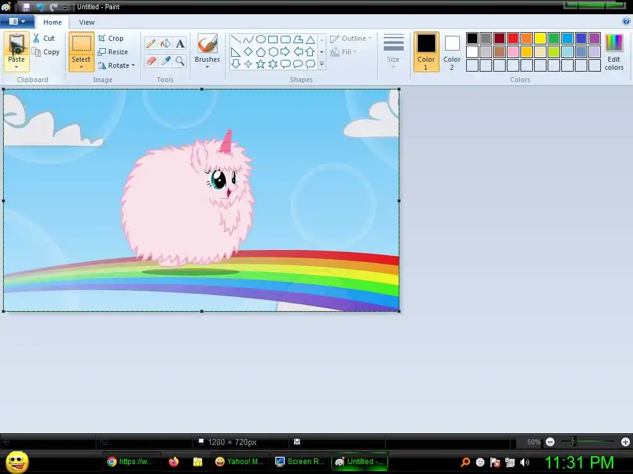Open the Customize Quick Access Toolbar arrow
Viewport: 633px width, 474px height.
pos(65,7)
